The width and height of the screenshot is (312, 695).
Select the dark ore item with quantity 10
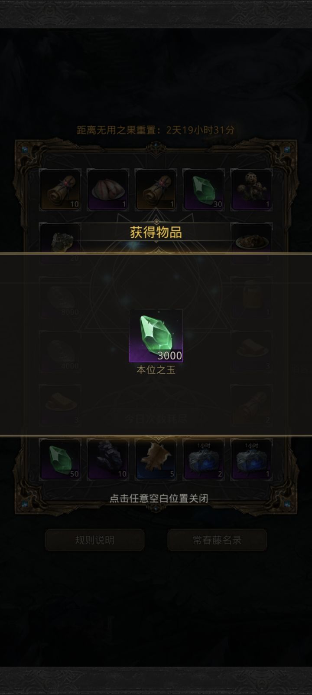[x=108, y=459]
